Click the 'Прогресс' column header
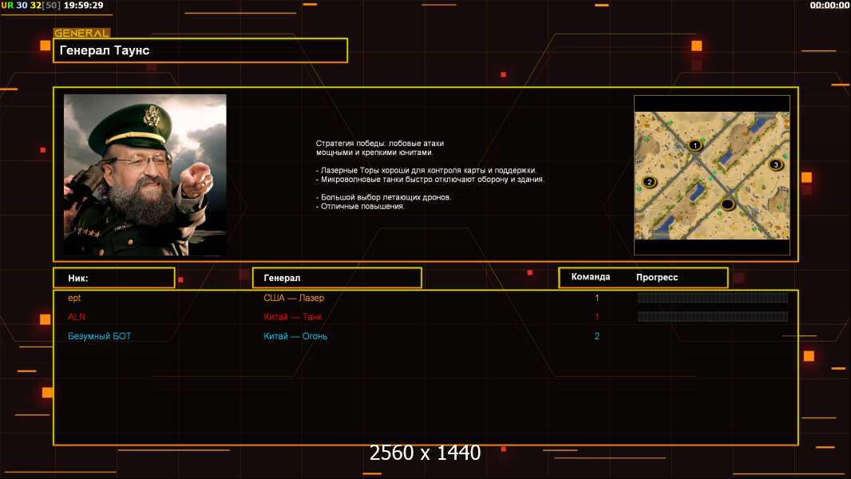 [x=657, y=277]
